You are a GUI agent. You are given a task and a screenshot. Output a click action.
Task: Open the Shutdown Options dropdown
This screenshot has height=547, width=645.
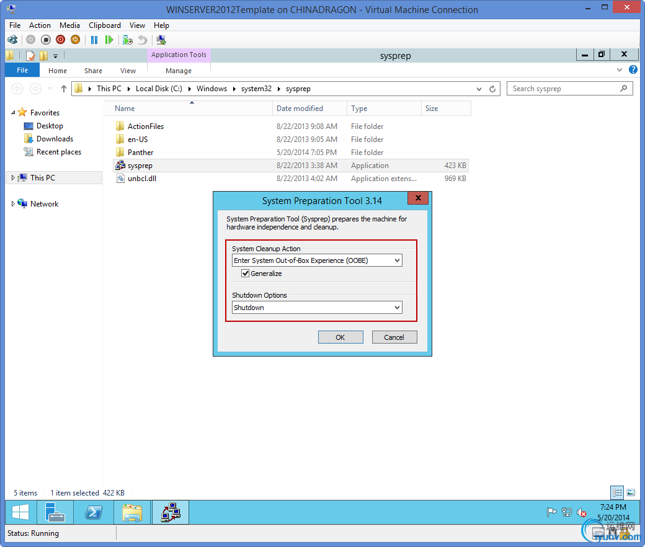coord(317,307)
